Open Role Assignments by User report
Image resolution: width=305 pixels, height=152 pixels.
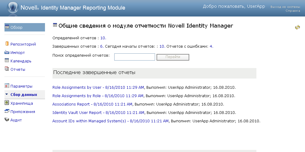(98, 88)
